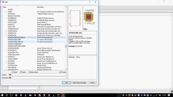Viewport: 173px width, 97px height.
Task: Expand the AT45DB041B entry
Action: (6, 18)
